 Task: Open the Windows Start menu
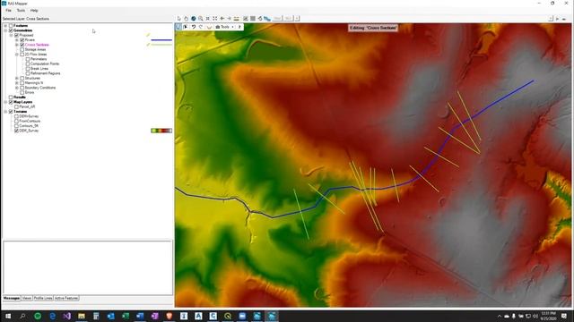coord(8,316)
